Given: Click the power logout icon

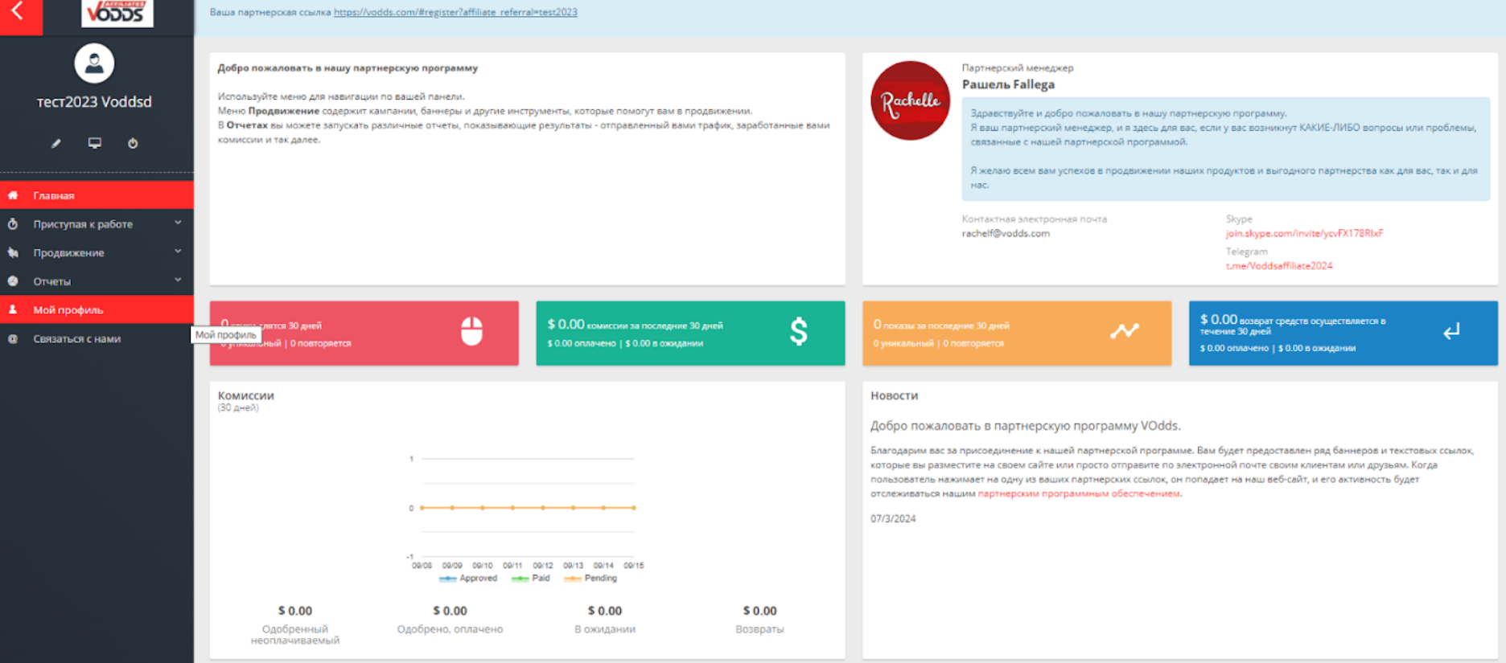Looking at the screenshot, I should point(133,143).
